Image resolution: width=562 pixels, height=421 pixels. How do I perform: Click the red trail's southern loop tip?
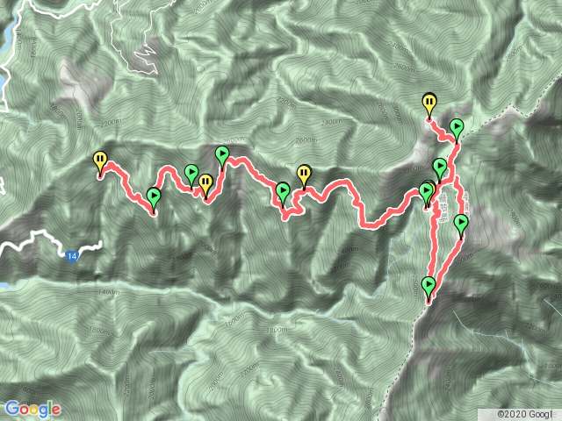[429, 303]
